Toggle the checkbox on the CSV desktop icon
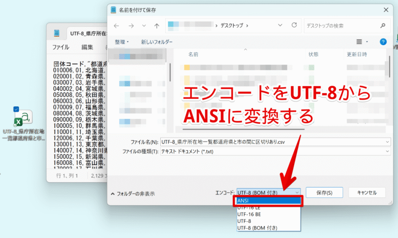The image size is (398, 238). (16, 109)
